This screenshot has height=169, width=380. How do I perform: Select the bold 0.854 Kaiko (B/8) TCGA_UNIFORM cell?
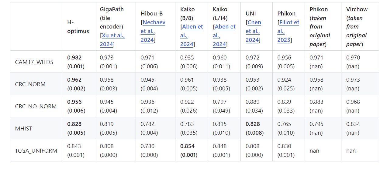click(189, 150)
